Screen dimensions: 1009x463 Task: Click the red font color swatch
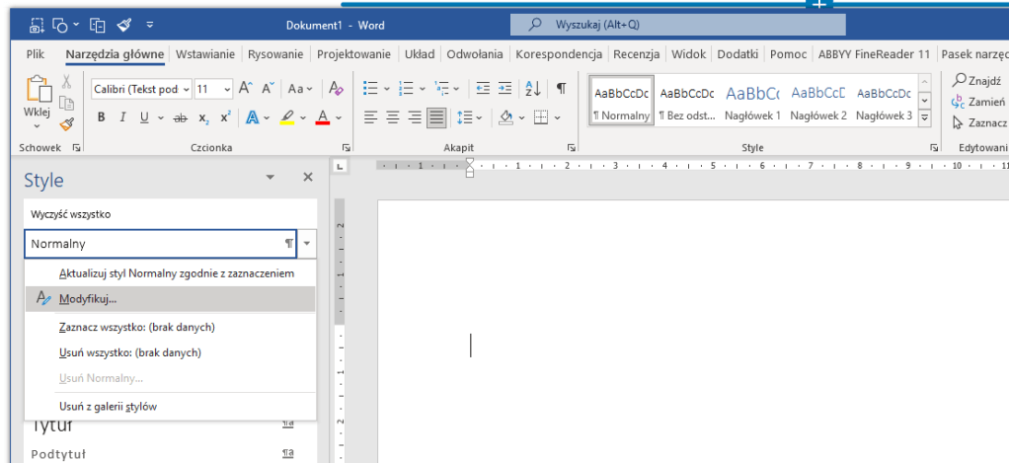pyautogui.click(x=322, y=117)
